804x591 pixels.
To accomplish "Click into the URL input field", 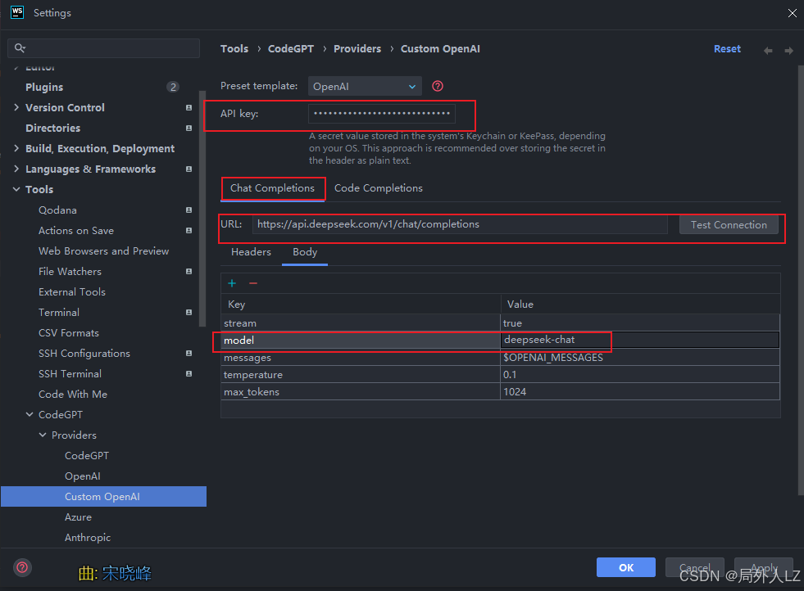I will point(460,224).
